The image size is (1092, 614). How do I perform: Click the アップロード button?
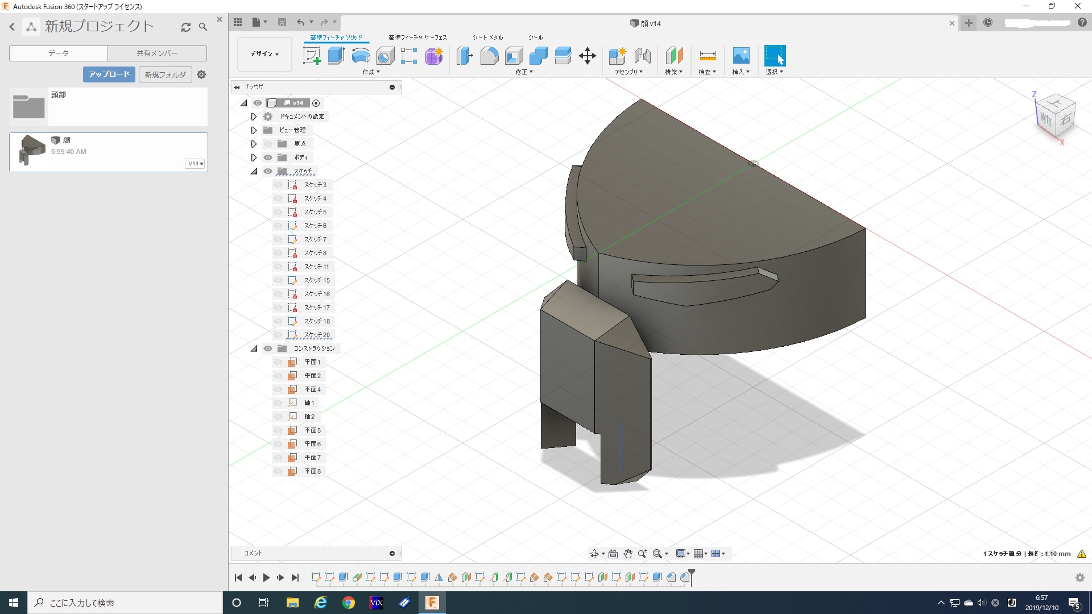pos(109,74)
